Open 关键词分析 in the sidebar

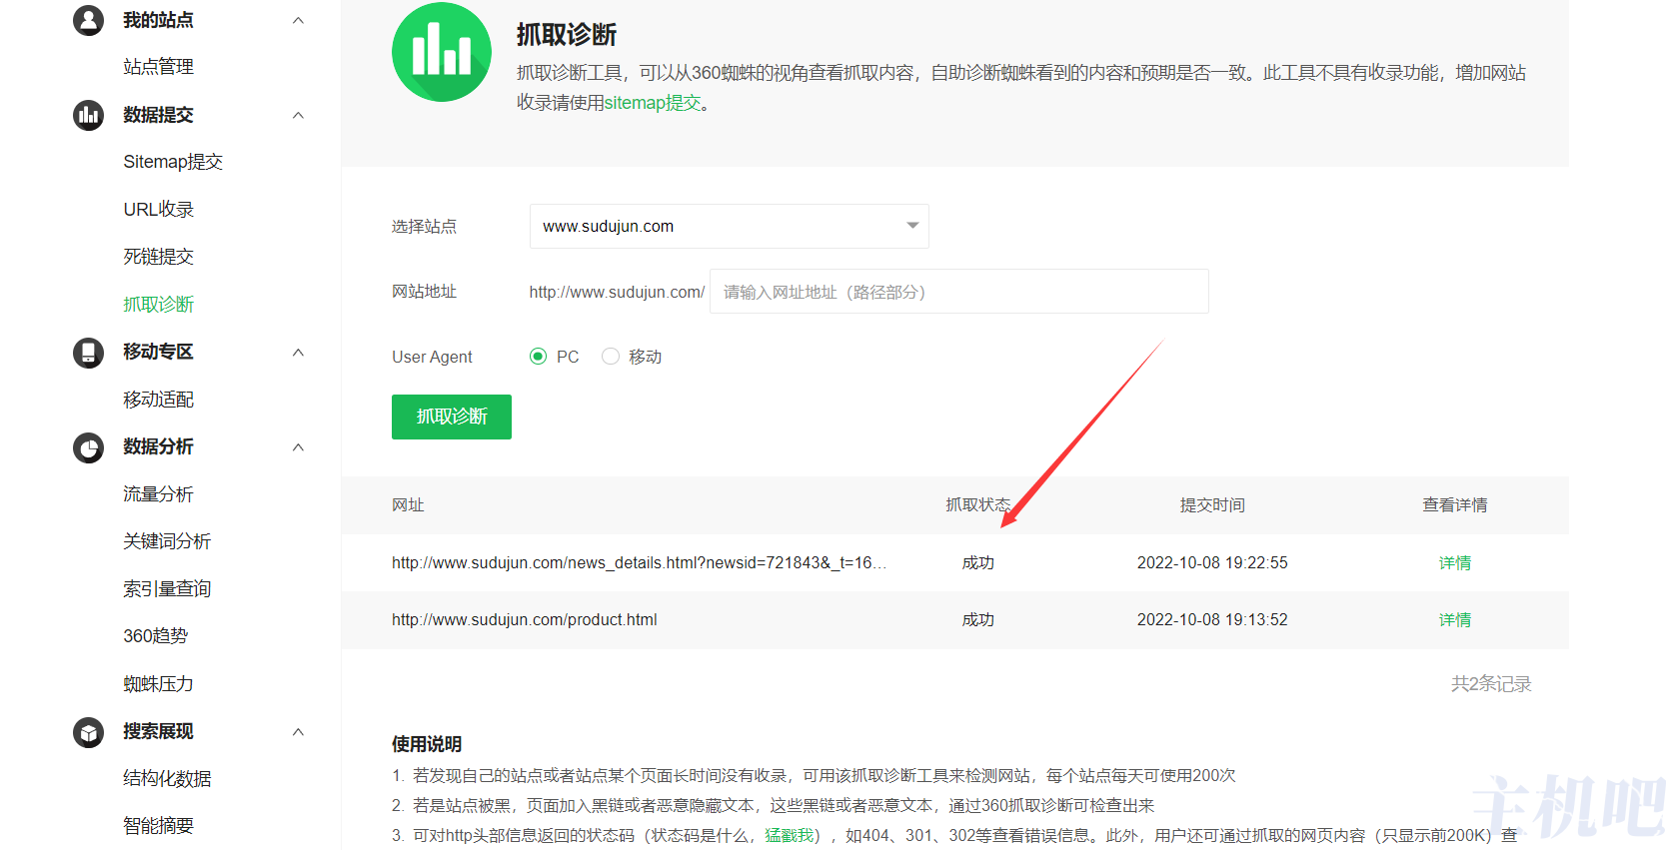167,541
